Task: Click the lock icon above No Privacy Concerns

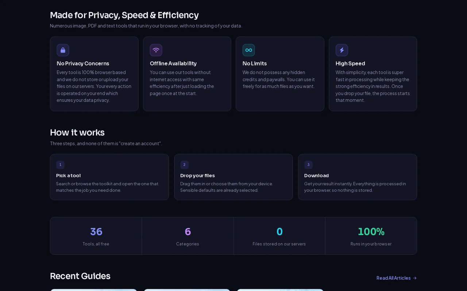Action: pyautogui.click(x=63, y=50)
